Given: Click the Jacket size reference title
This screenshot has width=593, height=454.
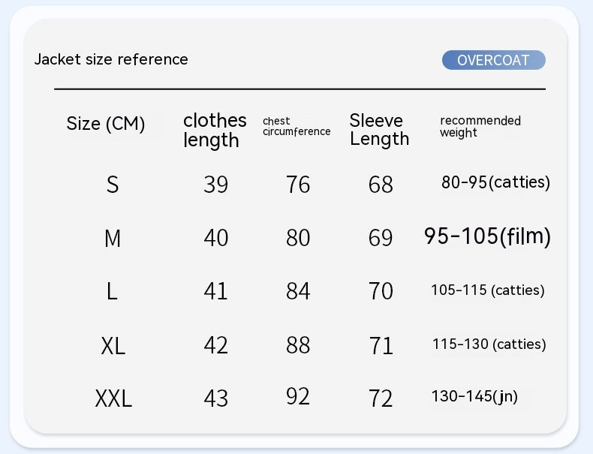Looking at the screenshot, I should [111, 59].
